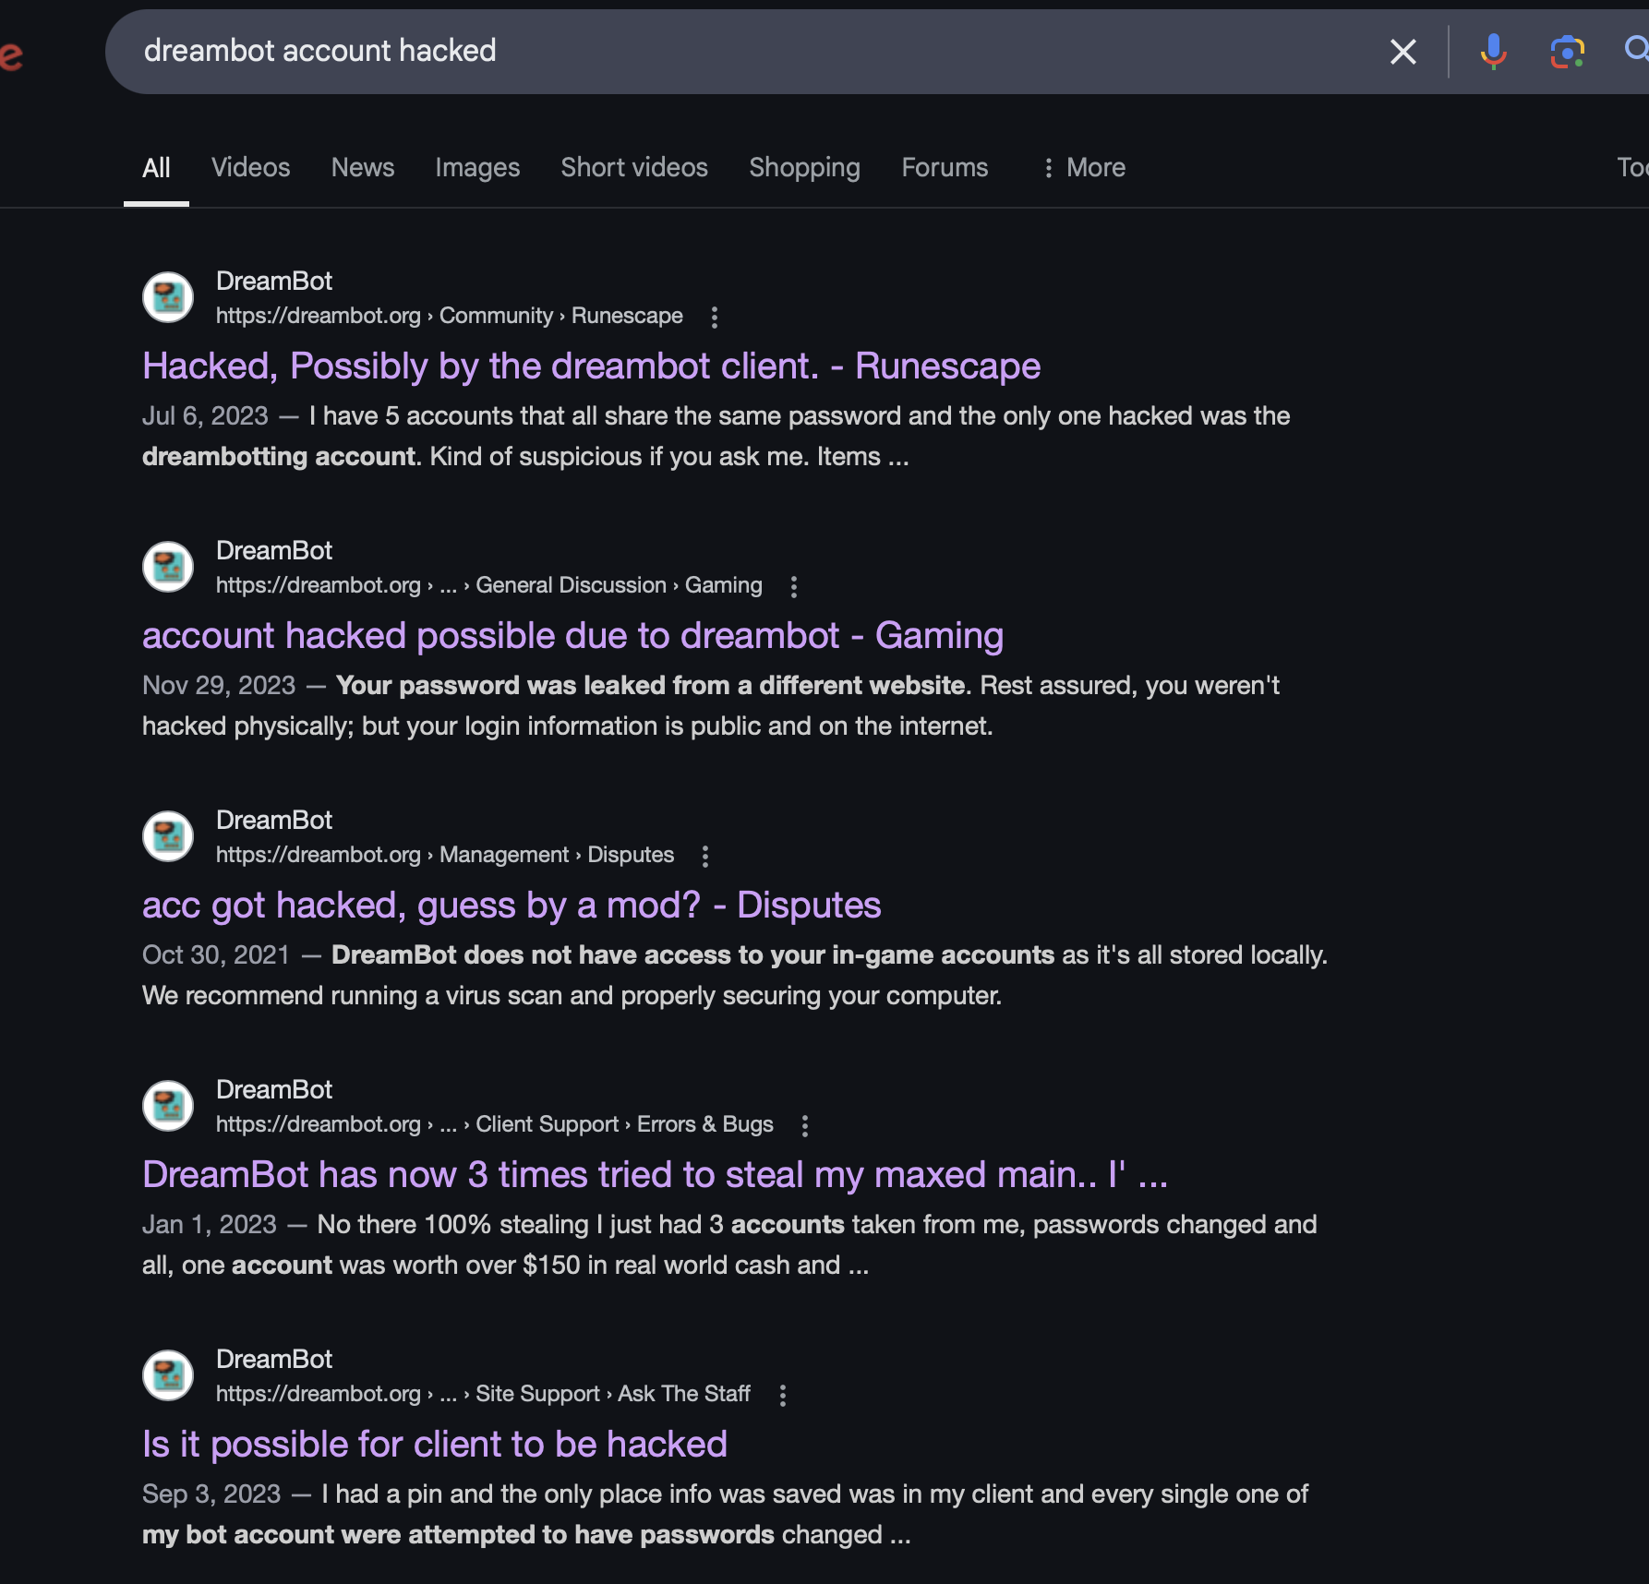Screen dimensions: 1649x1584
Task: Clear the search query with the X icon
Action: point(1402,52)
